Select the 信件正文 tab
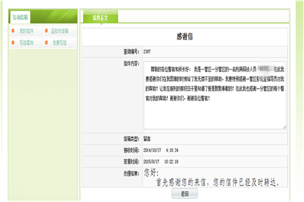Viewport: 304px width, 202px height. pos(101,18)
